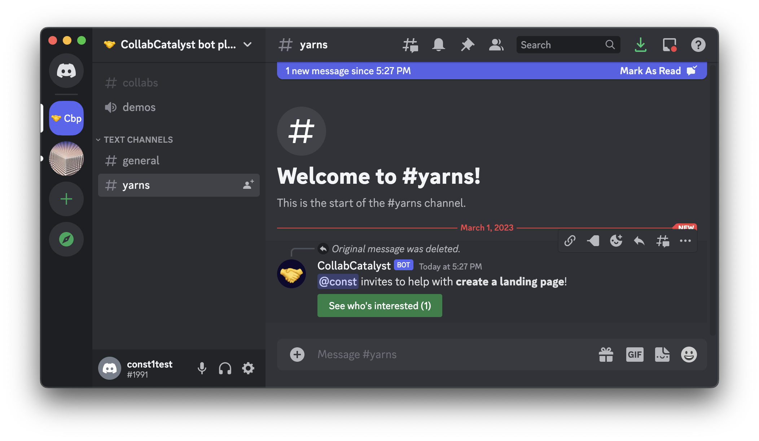This screenshot has height=441, width=759.
Task: Open the CollabCatalyst server name dropdown
Action: 178,45
